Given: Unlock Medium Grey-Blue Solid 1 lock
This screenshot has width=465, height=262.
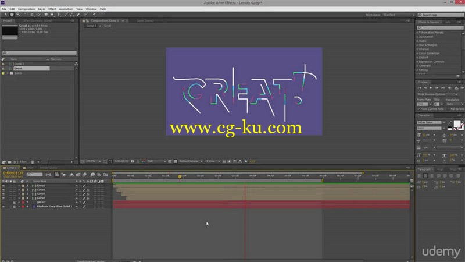Looking at the screenshot, I should (x=14, y=207).
